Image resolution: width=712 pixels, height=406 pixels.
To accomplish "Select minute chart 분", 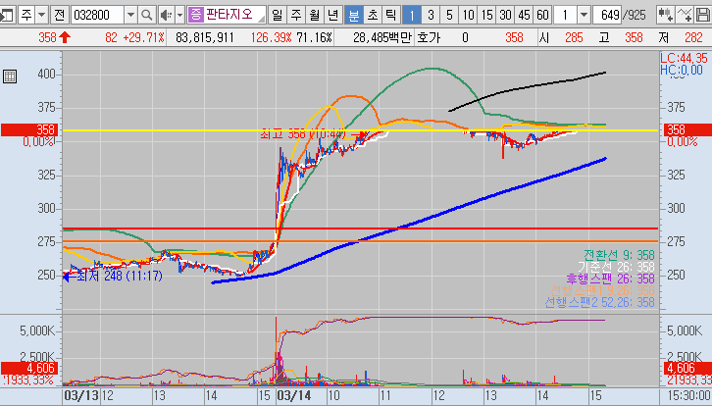I will pyautogui.click(x=353, y=16).
